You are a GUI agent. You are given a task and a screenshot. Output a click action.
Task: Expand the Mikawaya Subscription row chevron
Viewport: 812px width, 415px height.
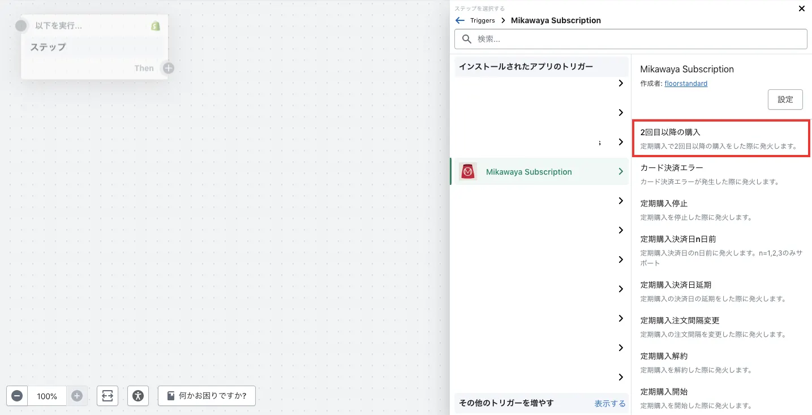click(621, 171)
